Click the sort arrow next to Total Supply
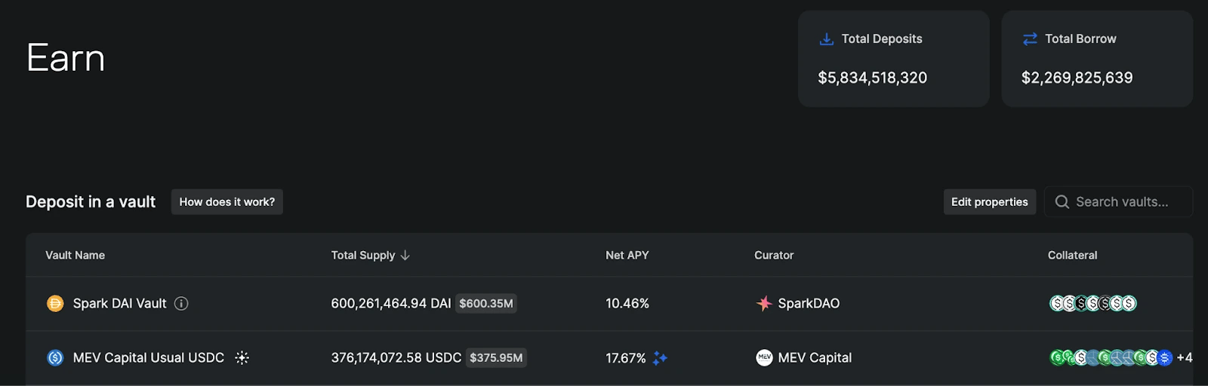Screen dimensions: 1208x386 point(405,256)
